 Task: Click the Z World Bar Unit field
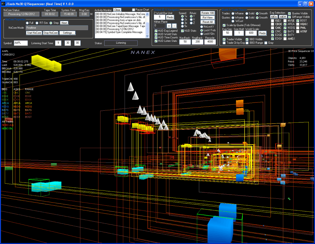pyautogui.click(x=159, y=17)
